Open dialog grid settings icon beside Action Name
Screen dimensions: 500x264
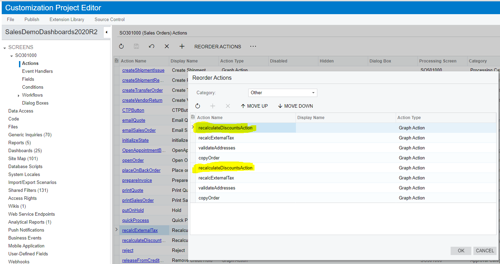pos(193,117)
